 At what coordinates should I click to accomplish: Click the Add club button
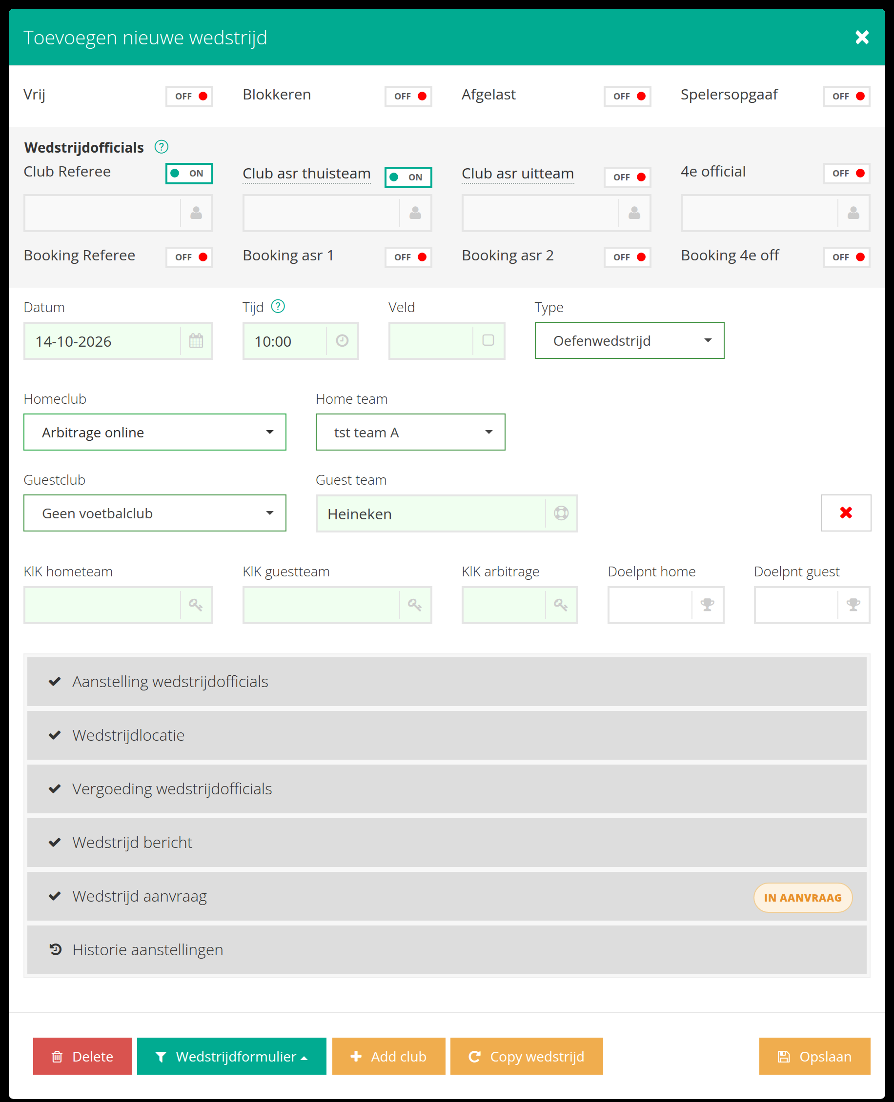(388, 1056)
